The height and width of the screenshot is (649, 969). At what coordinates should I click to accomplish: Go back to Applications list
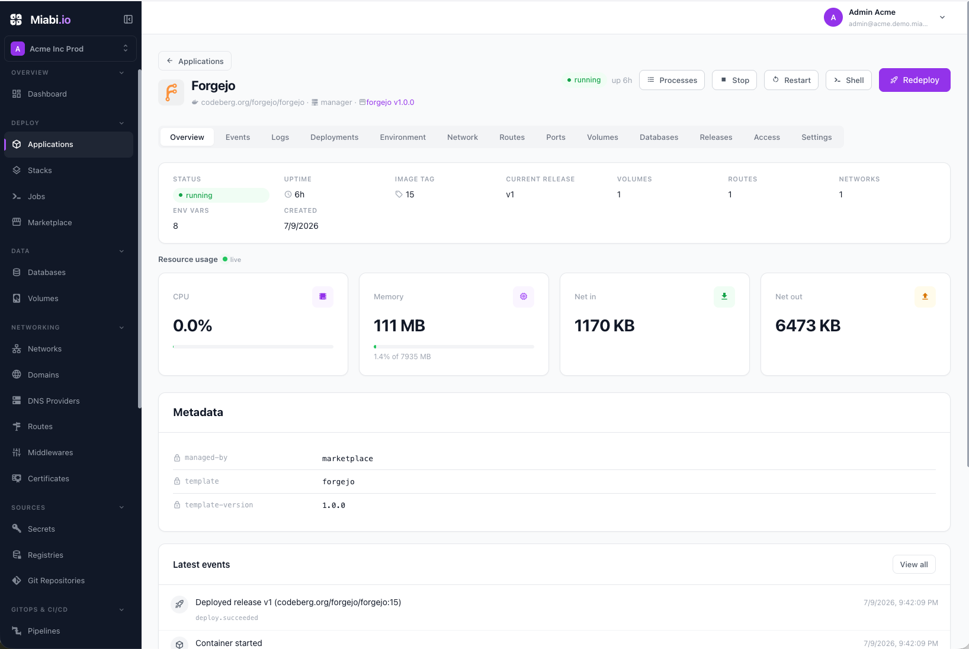pyautogui.click(x=195, y=61)
